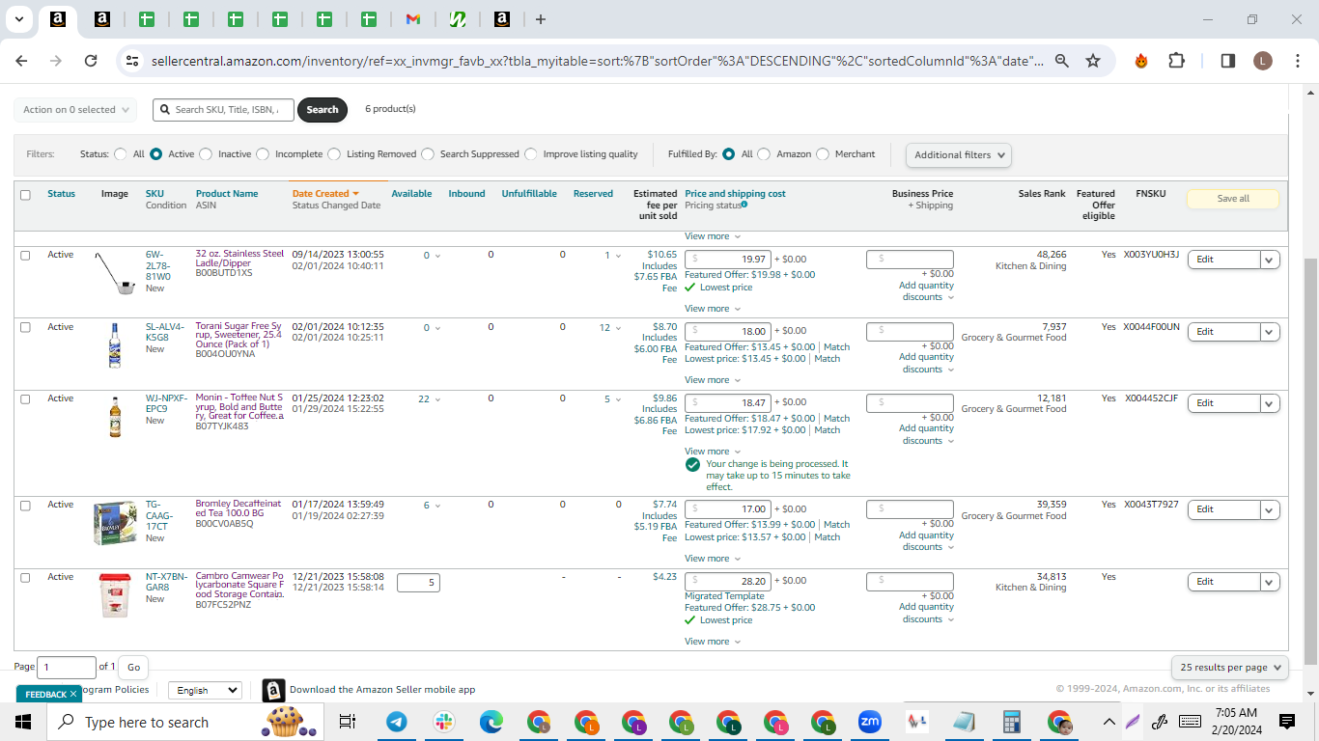Image resolution: width=1319 pixels, height=741 pixels.
Task: Open the Action on 0 selected dropdown
Action: [x=75, y=110]
